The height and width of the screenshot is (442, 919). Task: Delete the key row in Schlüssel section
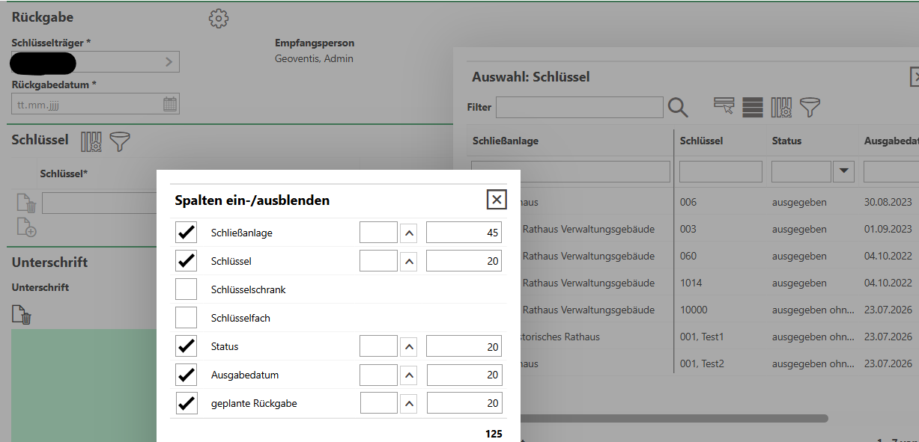pos(26,203)
